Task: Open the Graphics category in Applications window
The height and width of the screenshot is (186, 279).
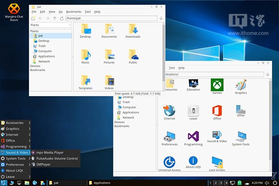Action: tap(241, 86)
